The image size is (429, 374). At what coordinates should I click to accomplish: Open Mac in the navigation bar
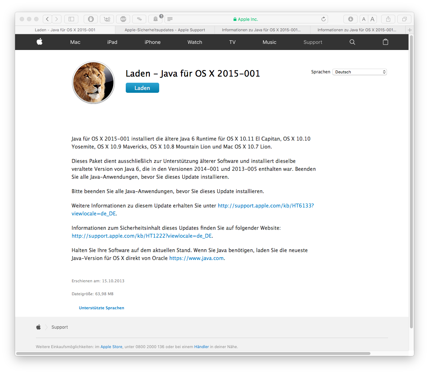pos(75,42)
